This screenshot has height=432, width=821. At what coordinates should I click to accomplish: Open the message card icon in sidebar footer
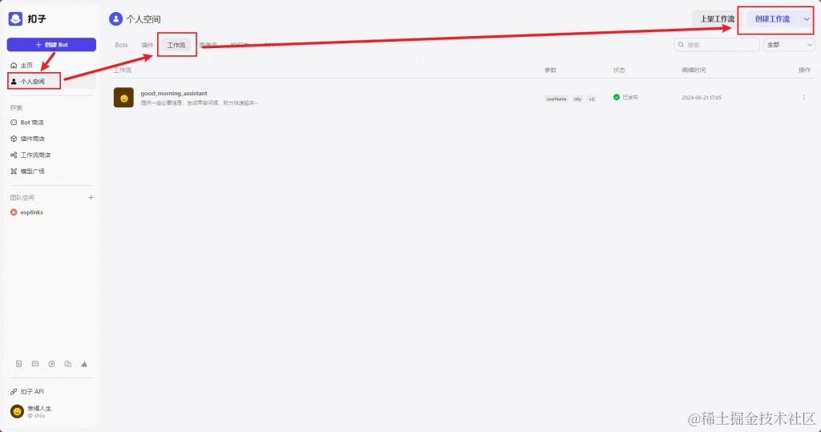click(x=35, y=364)
